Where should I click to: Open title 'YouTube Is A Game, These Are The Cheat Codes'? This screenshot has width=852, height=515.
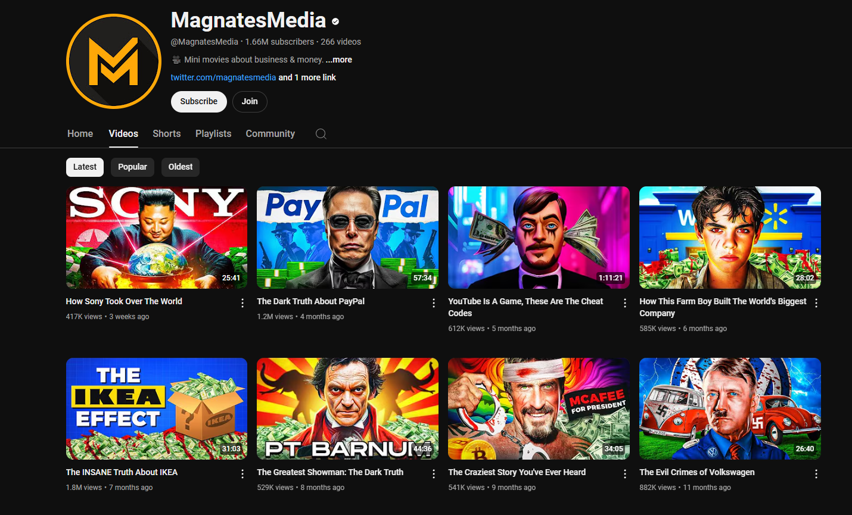[525, 307]
